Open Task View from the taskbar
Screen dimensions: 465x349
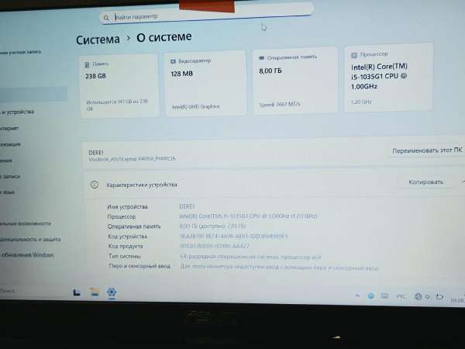tap(77, 292)
